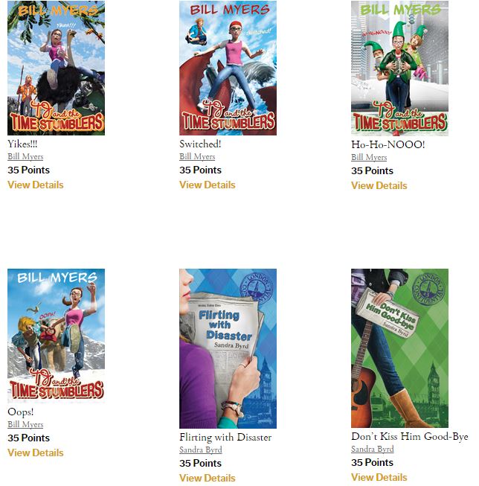Open the Flirting with Disaster cover image

pos(228,349)
